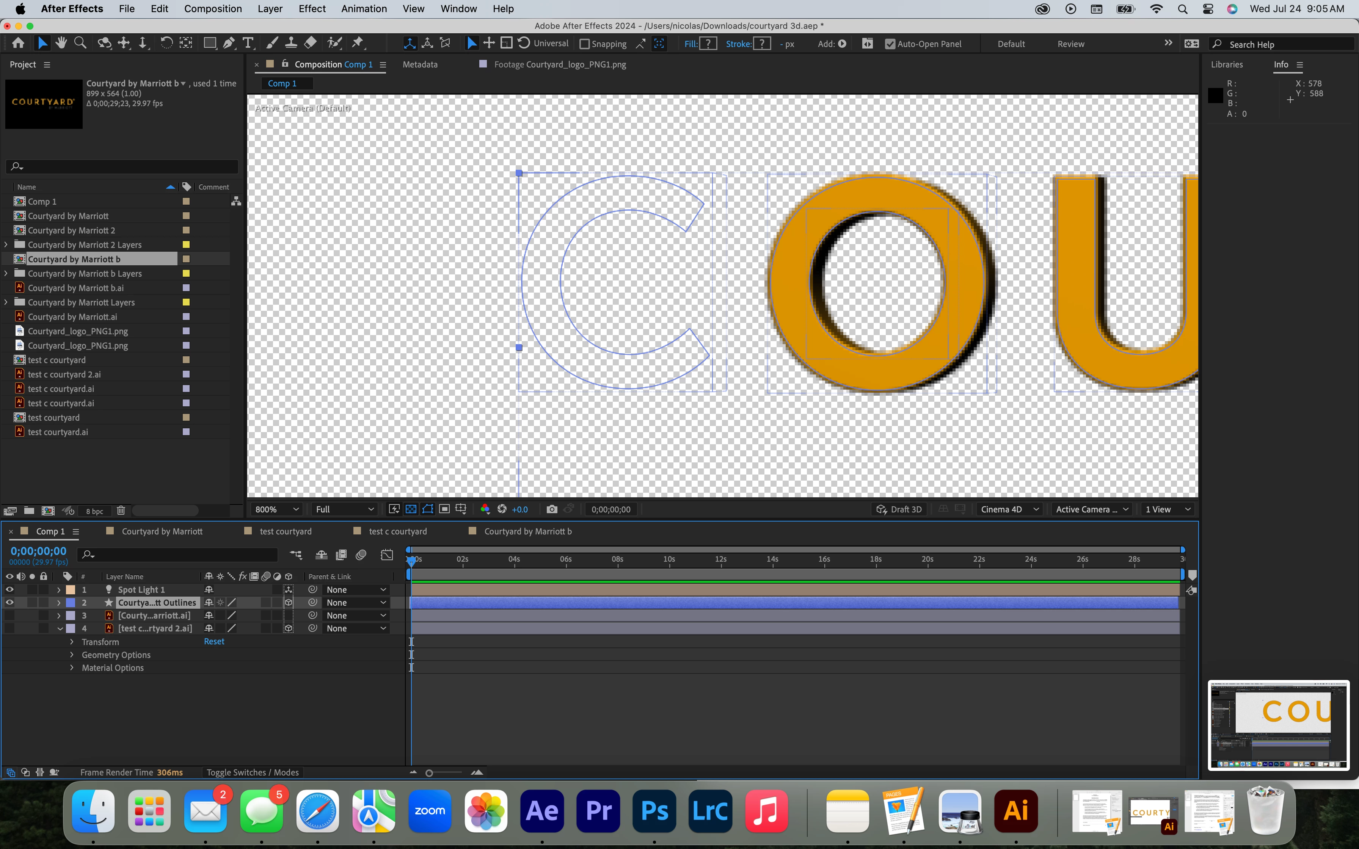Viewport: 1359px width, 849px height.
Task: Select the Pen tool
Action: click(x=229, y=43)
